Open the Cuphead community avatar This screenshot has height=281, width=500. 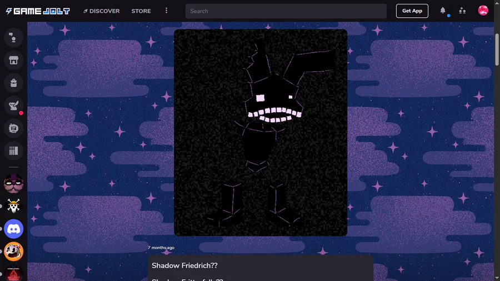pos(13,252)
